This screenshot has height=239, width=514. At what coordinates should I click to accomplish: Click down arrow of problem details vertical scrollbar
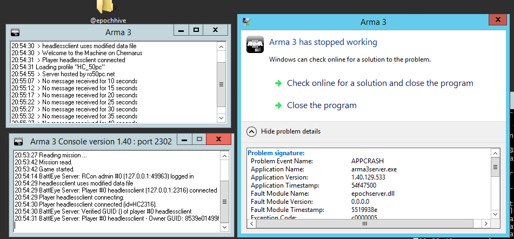[x=496, y=214]
